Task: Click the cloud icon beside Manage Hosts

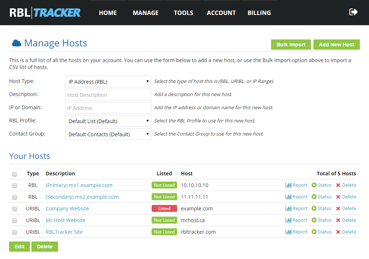Action: pos(16,43)
